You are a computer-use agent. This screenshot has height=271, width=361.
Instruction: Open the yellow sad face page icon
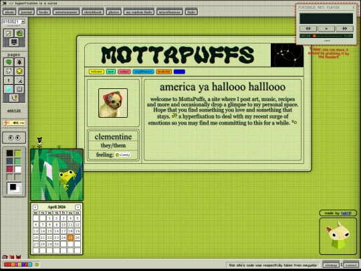coord(19,71)
